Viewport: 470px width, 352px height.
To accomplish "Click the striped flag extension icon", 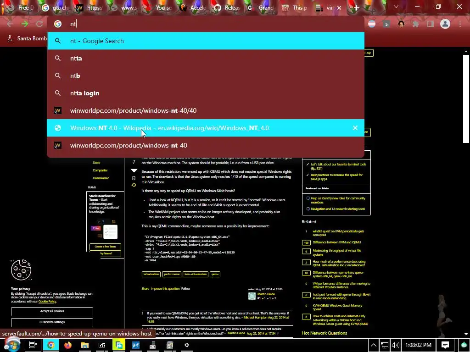I will click(372, 24).
